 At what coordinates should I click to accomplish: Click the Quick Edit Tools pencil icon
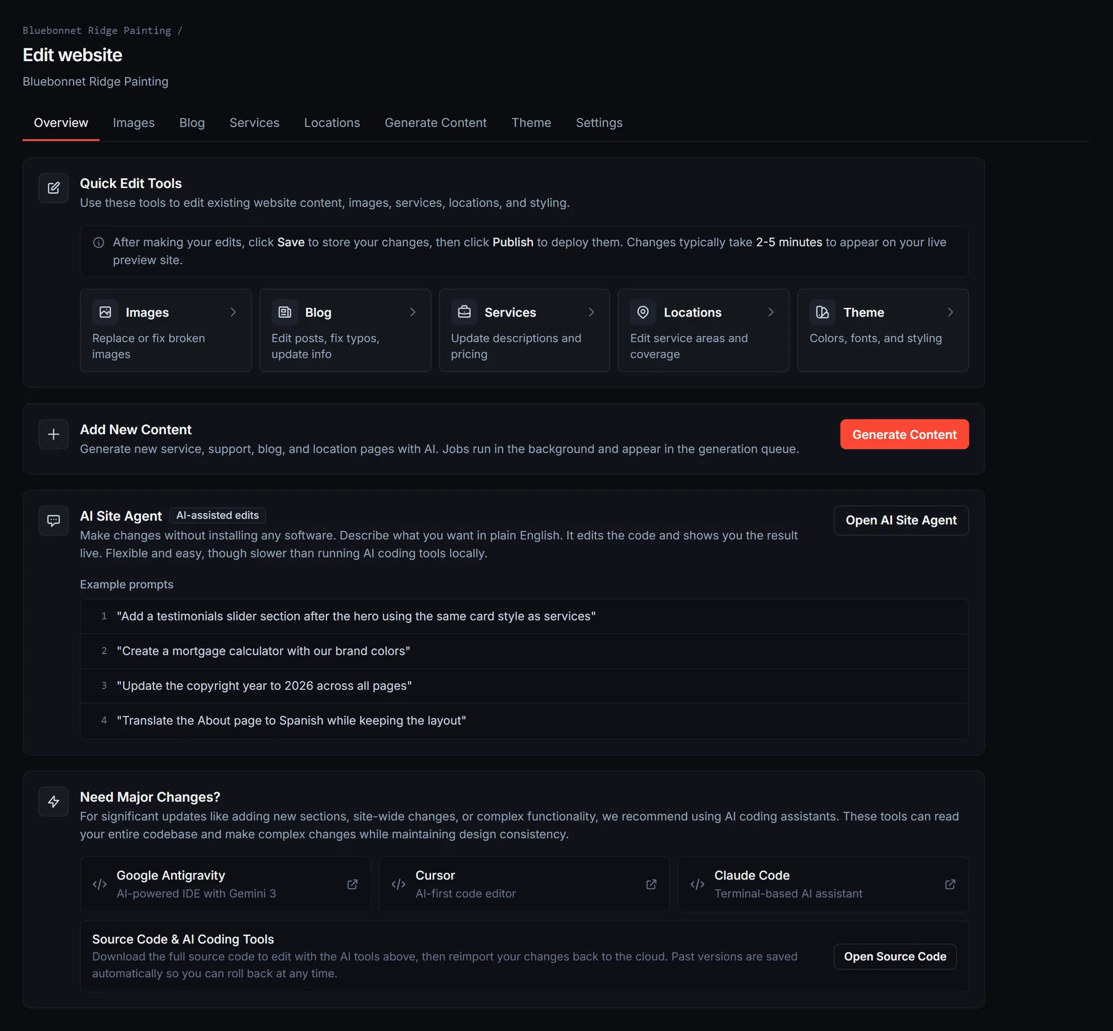pos(54,188)
